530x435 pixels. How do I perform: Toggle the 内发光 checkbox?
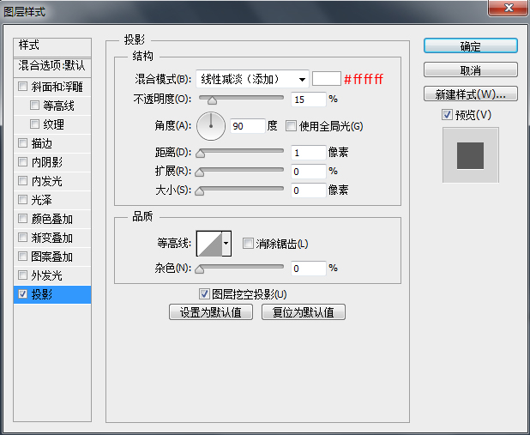pyautogui.click(x=22, y=181)
